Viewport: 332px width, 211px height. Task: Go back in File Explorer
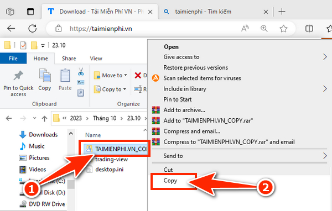point(9,118)
